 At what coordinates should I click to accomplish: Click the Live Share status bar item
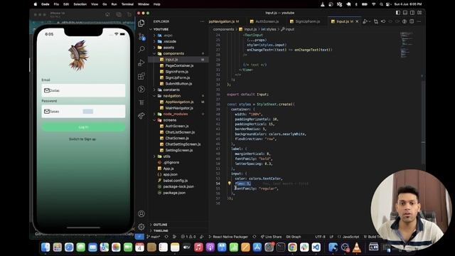click(x=271, y=237)
